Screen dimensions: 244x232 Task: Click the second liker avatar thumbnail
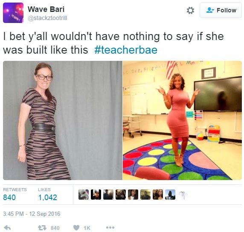pyautogui.click(x=96, y=195)
